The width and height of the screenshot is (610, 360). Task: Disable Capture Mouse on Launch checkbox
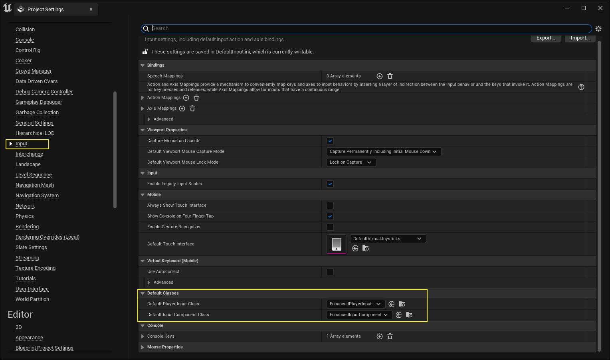[330, 141]
